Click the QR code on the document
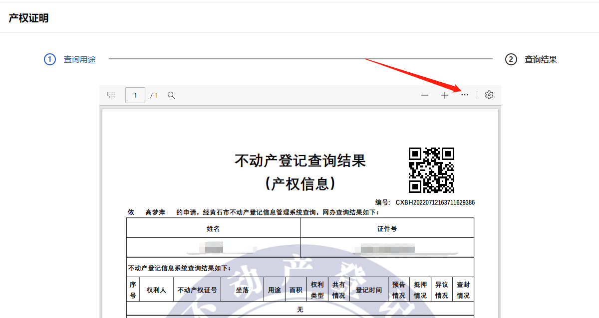 431,170
